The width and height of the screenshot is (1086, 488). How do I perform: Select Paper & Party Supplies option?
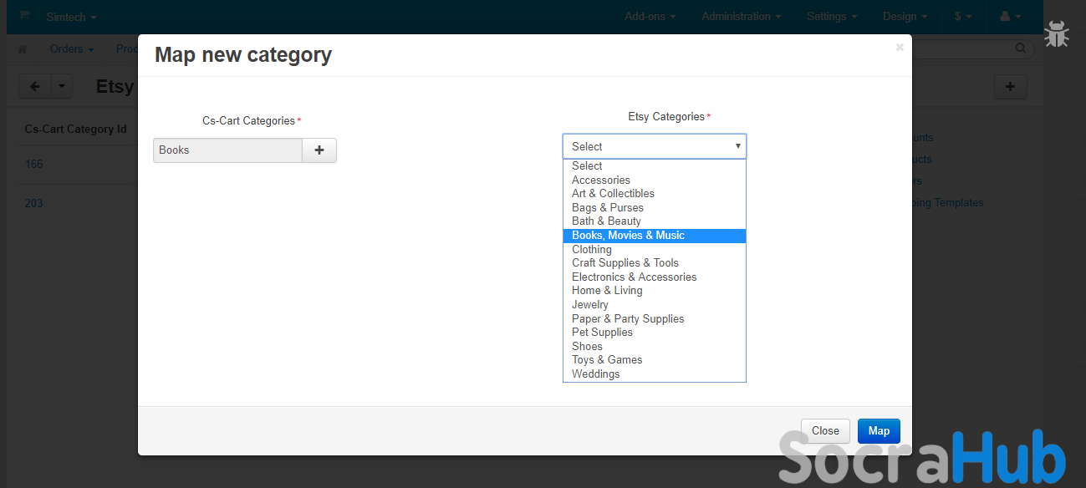655,318
